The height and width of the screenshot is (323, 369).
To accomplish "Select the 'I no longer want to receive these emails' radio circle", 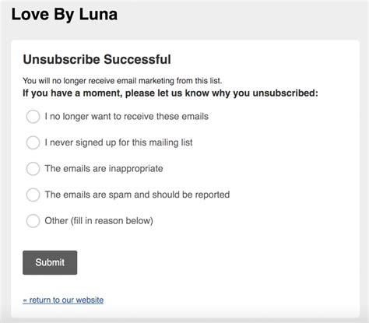I will click(x=33, y=117).
